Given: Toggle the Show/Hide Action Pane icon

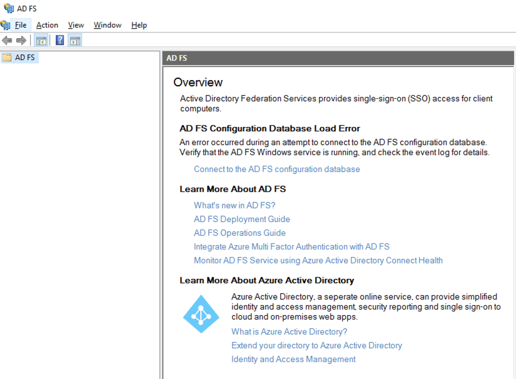Looking at the screenshot, I should 75,41.
